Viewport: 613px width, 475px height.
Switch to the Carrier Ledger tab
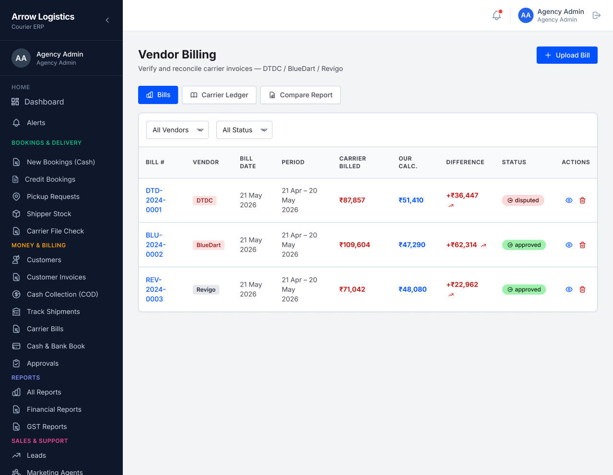219,95
